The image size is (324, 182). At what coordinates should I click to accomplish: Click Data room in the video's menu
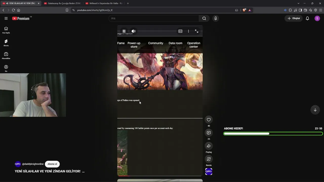pyautogui.click(x=175, y=43)
